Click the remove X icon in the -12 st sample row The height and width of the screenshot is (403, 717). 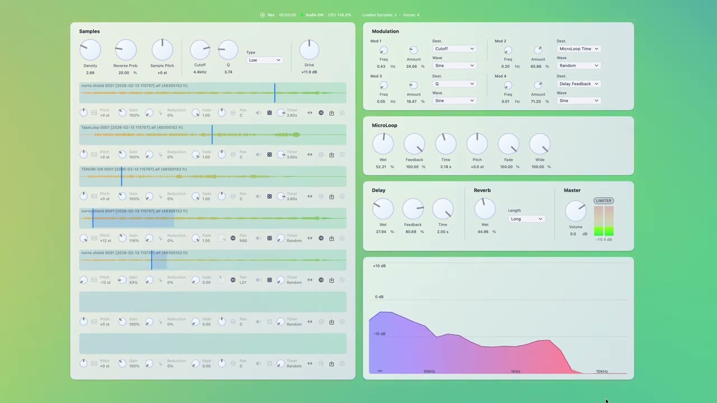(342, 280)
